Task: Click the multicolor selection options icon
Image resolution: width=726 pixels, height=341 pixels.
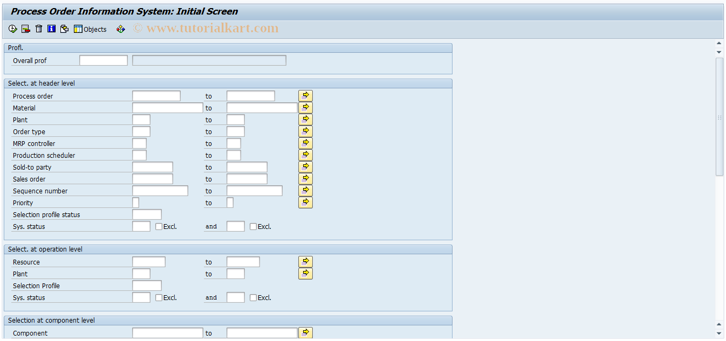Action: pos(121,29)
